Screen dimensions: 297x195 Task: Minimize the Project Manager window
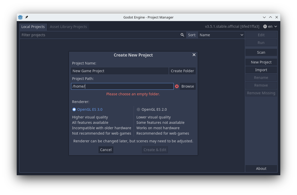pyautogui.click(x=264, y=17)
